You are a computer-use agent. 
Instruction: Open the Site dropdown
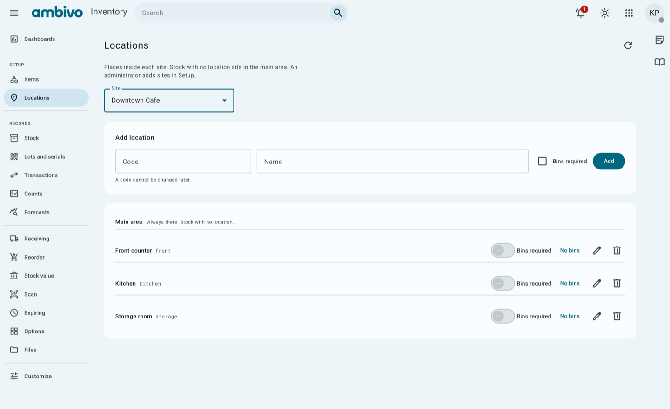click(169, 101)
